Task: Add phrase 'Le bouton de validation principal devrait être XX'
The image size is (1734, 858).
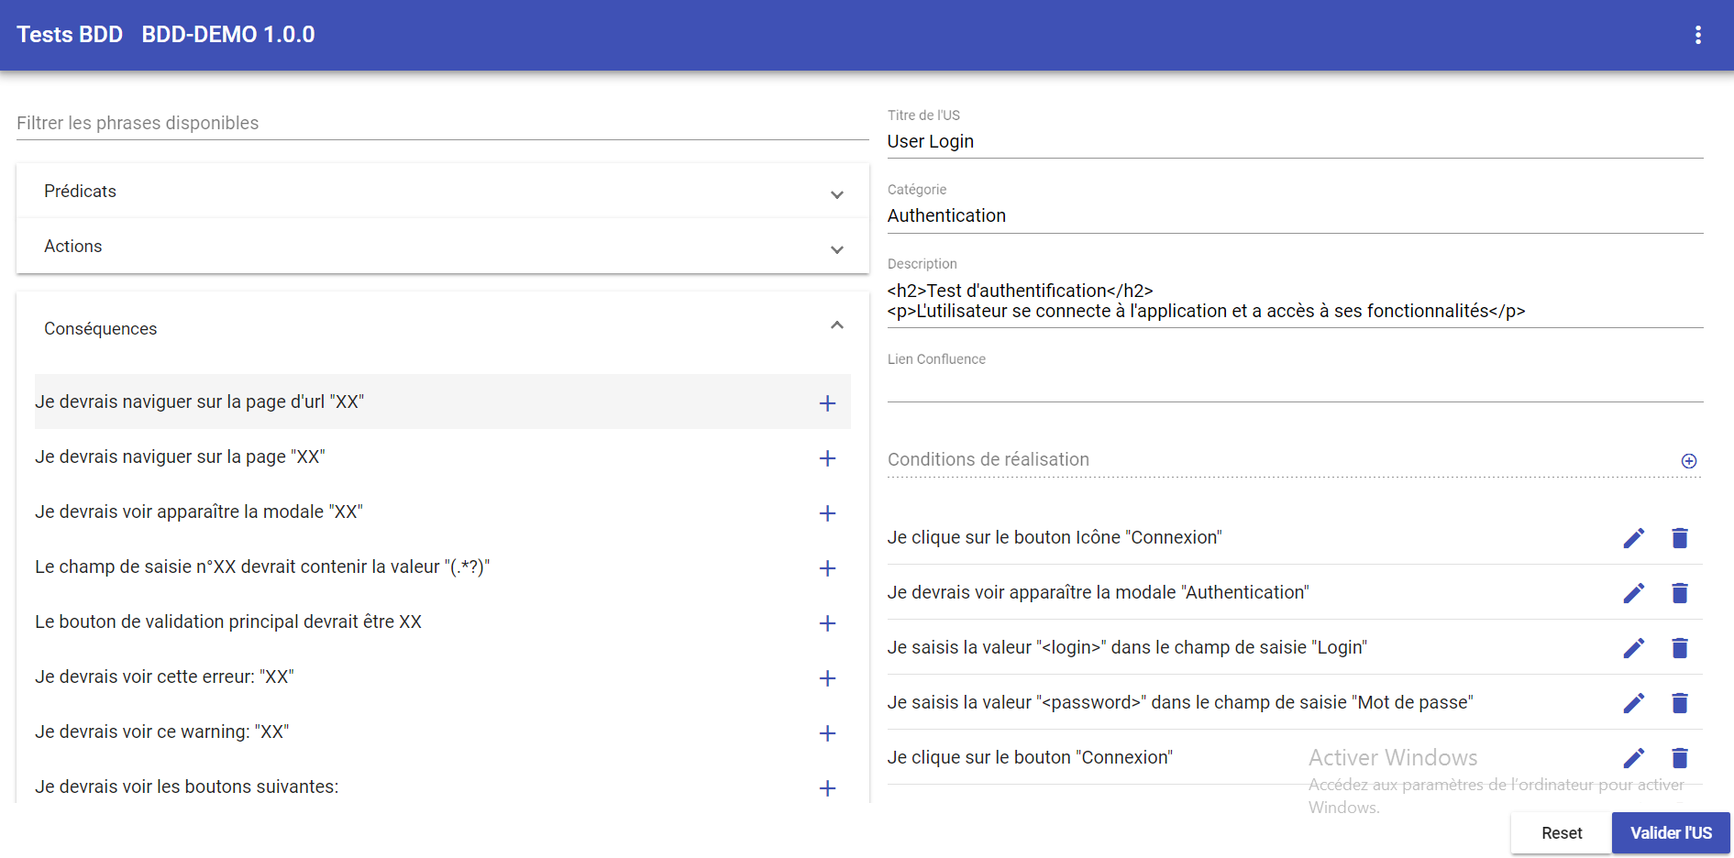Action: 827,623
